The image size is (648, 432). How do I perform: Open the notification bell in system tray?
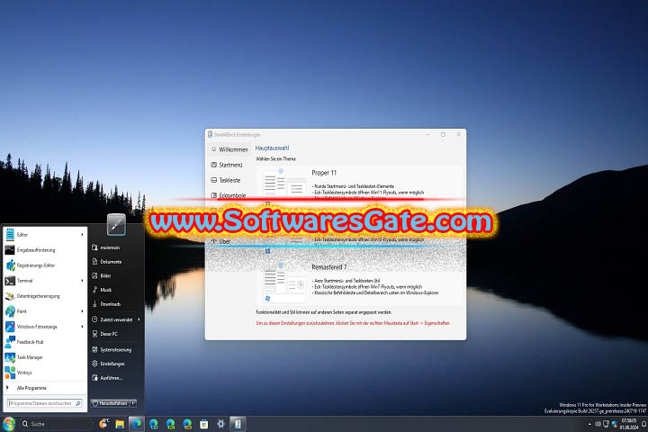click(643, 424)
